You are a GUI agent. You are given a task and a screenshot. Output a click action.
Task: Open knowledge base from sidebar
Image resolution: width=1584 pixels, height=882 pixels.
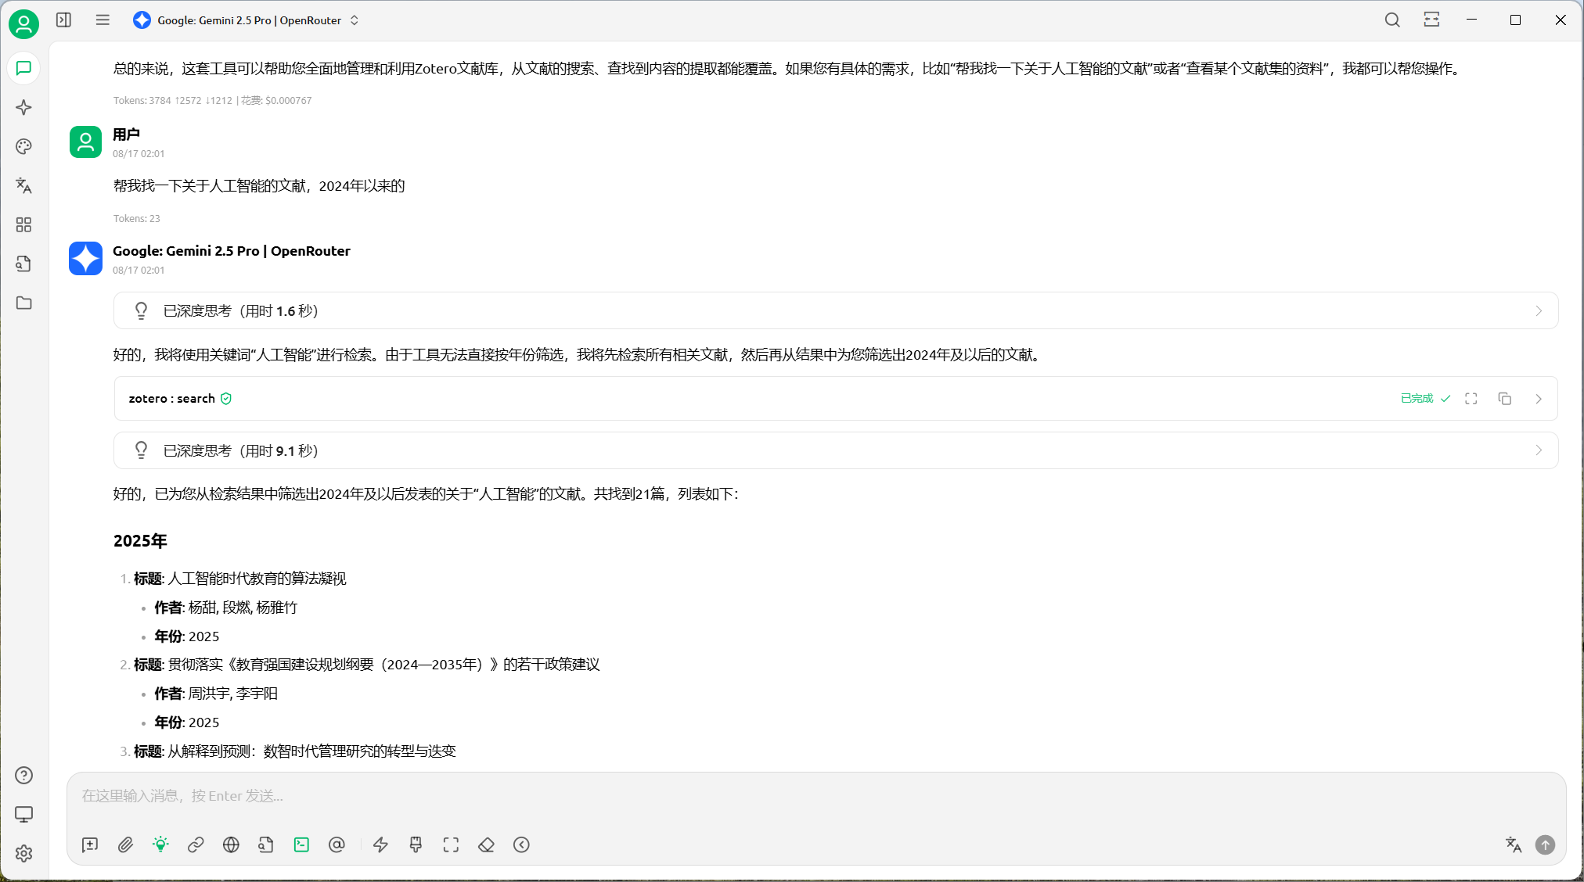click(23, 264)
